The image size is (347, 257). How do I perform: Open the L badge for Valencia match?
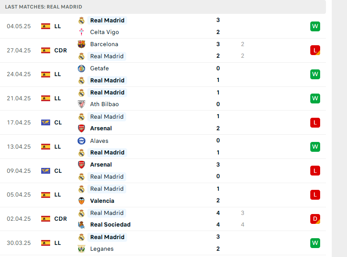315,195
